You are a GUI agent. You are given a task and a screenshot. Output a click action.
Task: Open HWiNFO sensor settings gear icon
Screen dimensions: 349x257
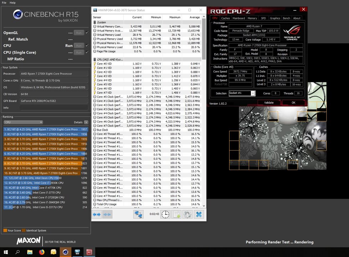pos(187,215)
